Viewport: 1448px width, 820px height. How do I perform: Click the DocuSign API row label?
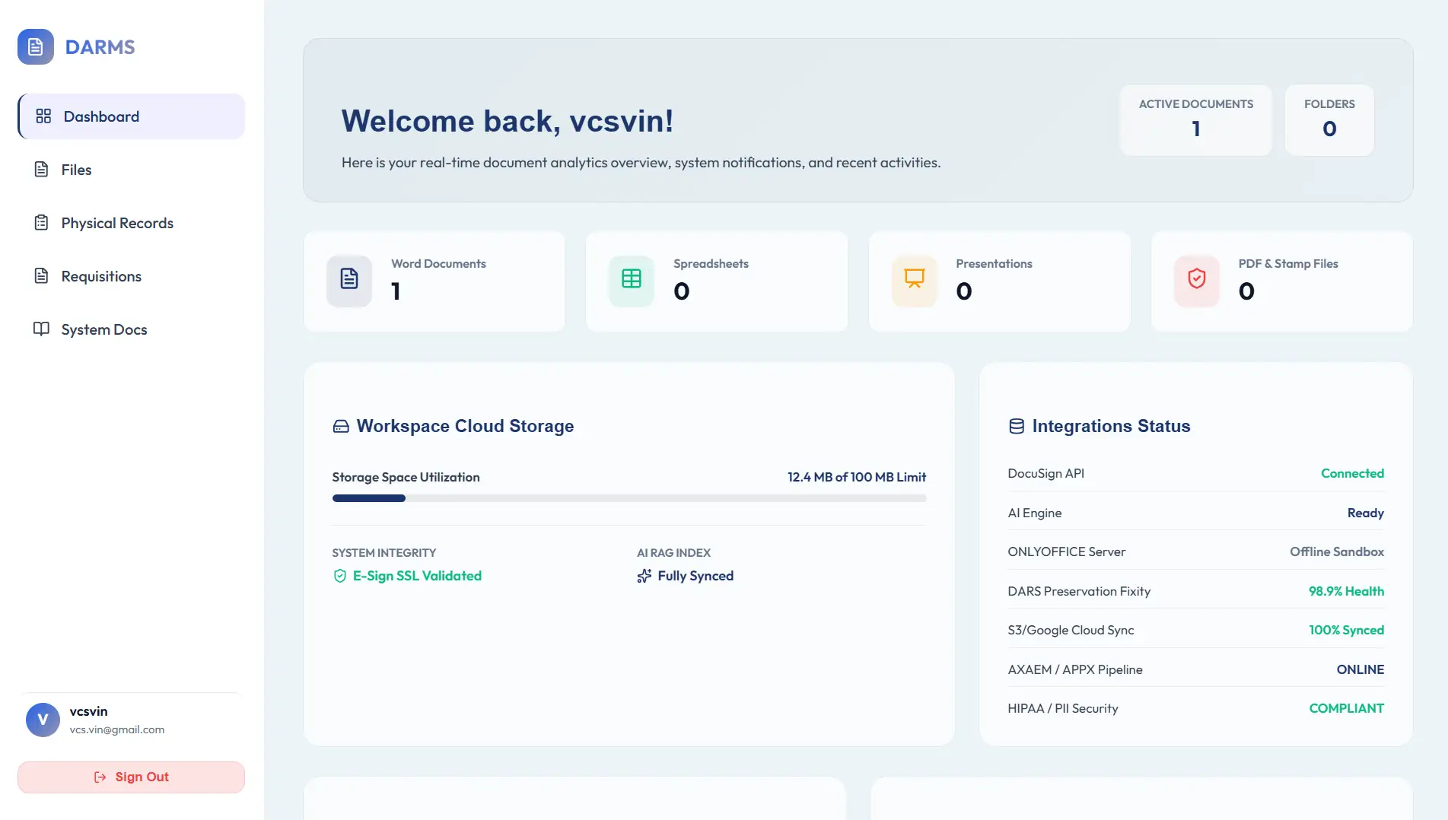click(1046, 473)
